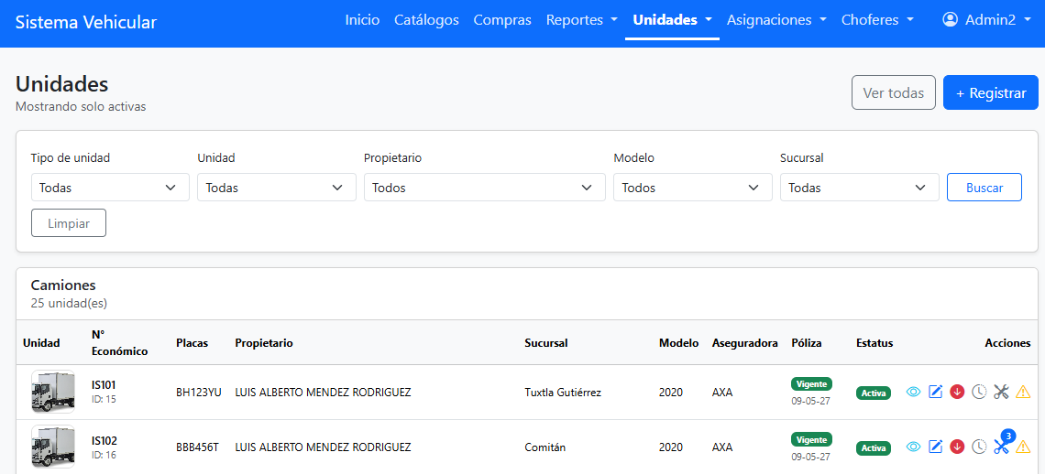Click the Sistema Vehicular brand link
This screenshot has width=1045, height=474.
click(x=86, y=23)
